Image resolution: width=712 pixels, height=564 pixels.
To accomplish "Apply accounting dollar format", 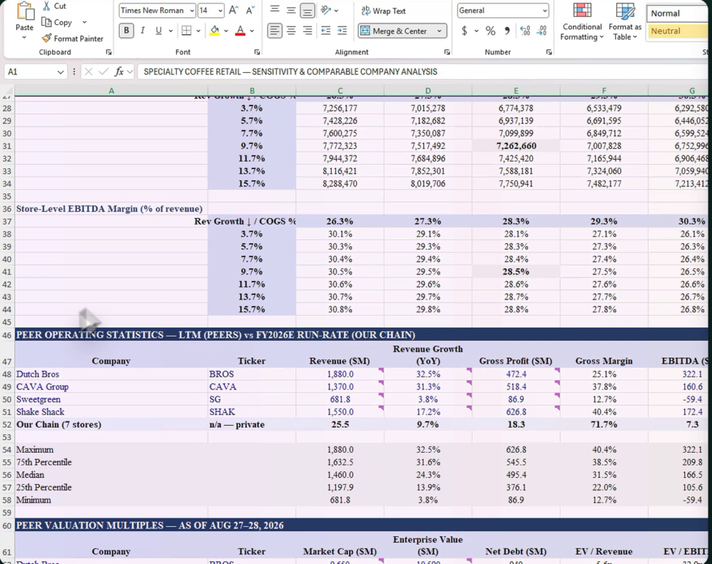I will click(464, 31).
